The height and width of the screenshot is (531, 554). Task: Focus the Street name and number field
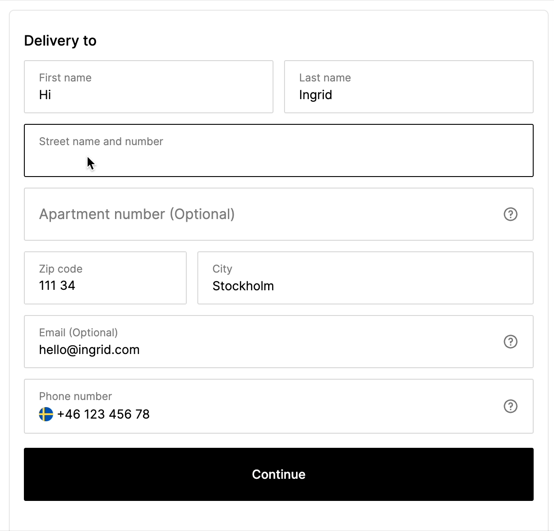click(278, 150)
